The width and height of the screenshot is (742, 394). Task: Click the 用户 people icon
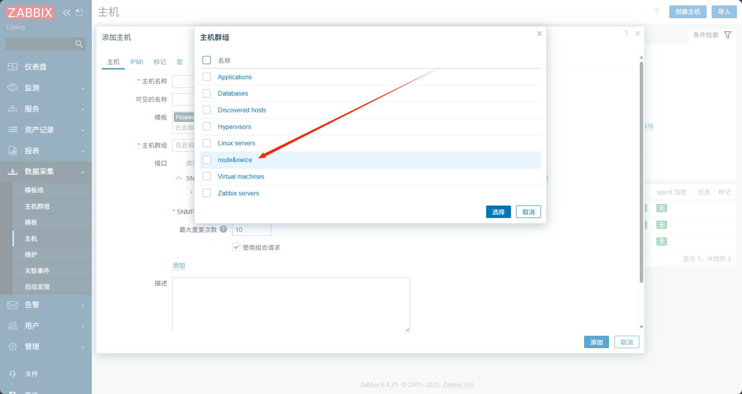(12, 326)
